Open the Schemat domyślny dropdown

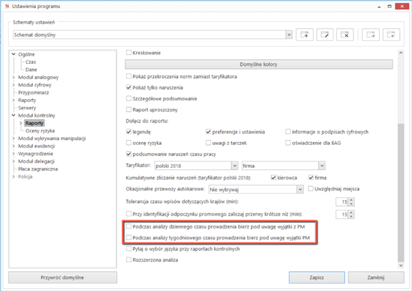click(x=289, y=34)
